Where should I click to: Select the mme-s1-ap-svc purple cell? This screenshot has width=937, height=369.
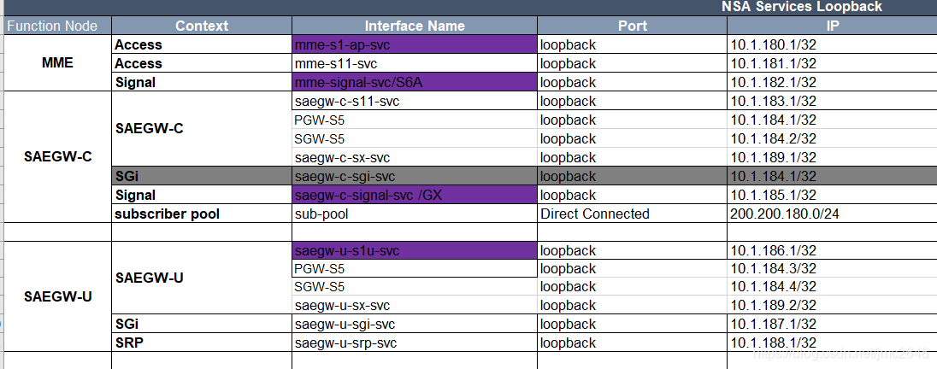tap(415, 44)
